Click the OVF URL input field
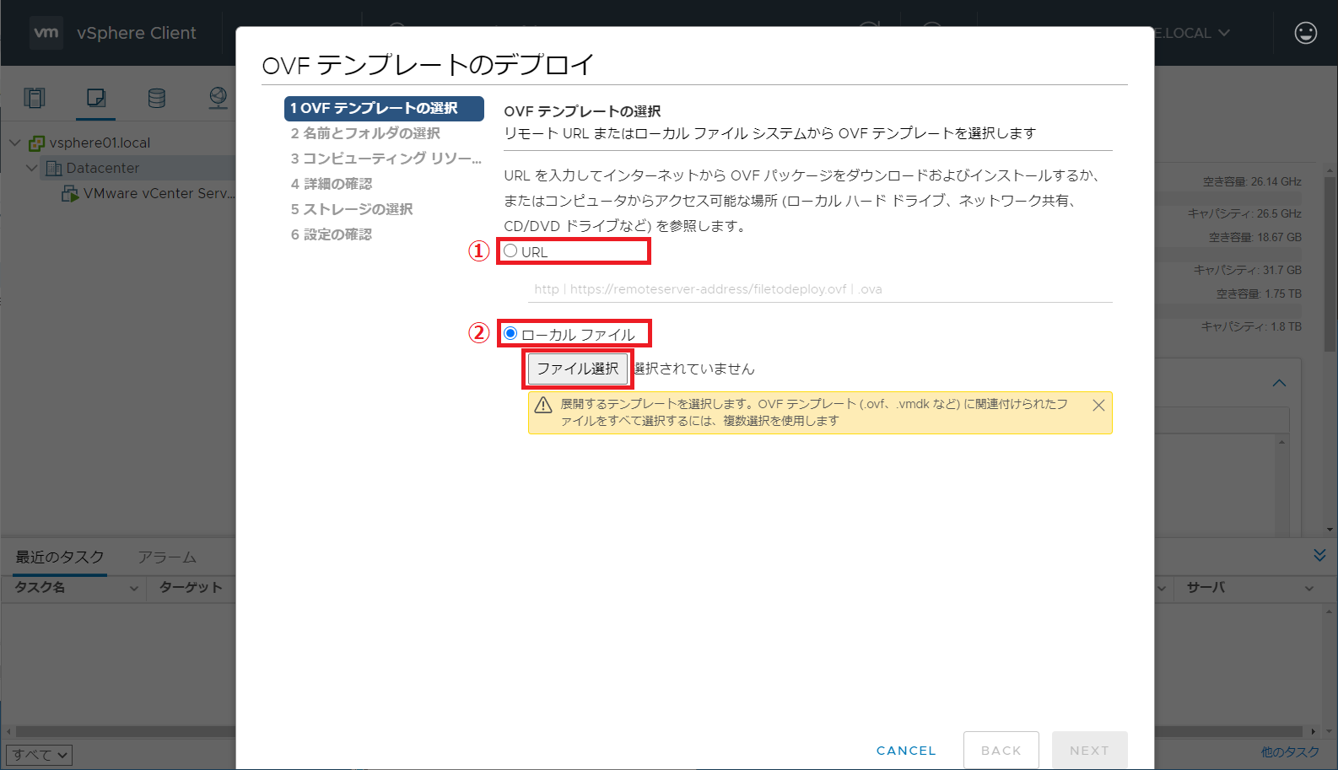Image resolution: width=1338 pixels, height=770 pixels. click(820, 289)
